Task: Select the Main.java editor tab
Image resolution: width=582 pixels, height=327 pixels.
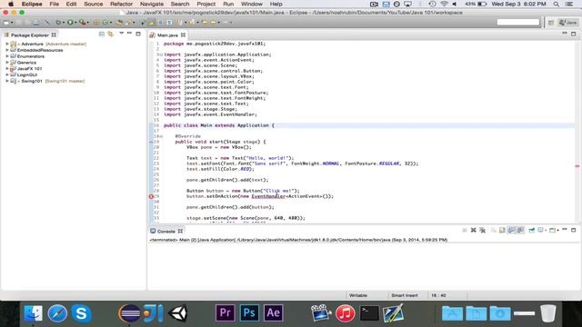Action: 167,35
